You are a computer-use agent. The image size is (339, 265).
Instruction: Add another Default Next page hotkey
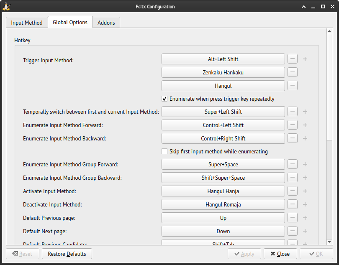pos(305,231)
